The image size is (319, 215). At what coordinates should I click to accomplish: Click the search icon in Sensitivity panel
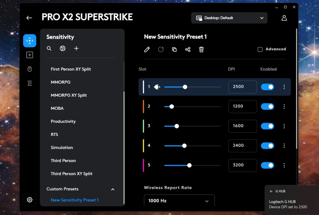coord(49,49)
